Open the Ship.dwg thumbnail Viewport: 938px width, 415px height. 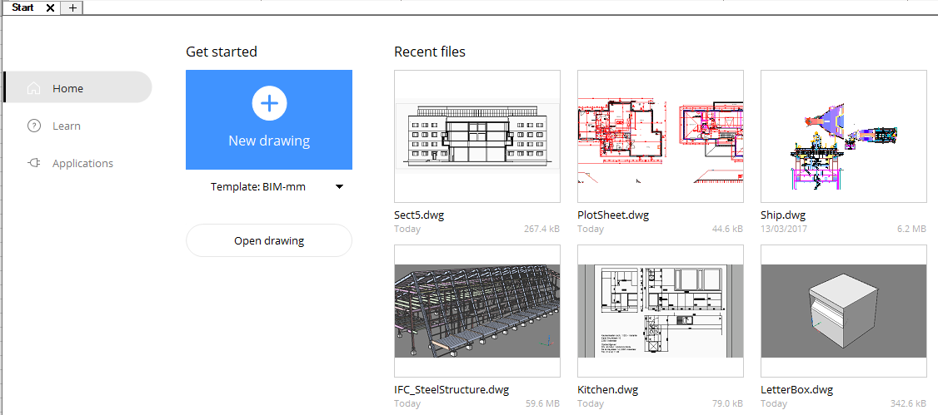843,136
